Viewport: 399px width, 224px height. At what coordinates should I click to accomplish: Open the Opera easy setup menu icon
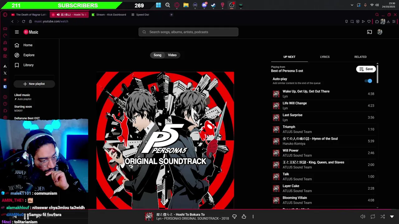[394, 21]
